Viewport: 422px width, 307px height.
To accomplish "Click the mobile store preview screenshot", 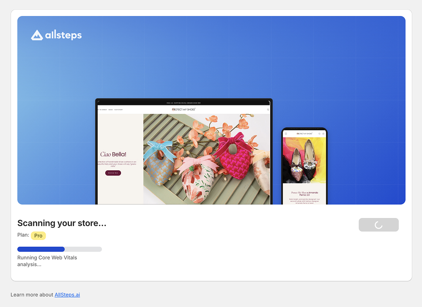I will (304, 167).
